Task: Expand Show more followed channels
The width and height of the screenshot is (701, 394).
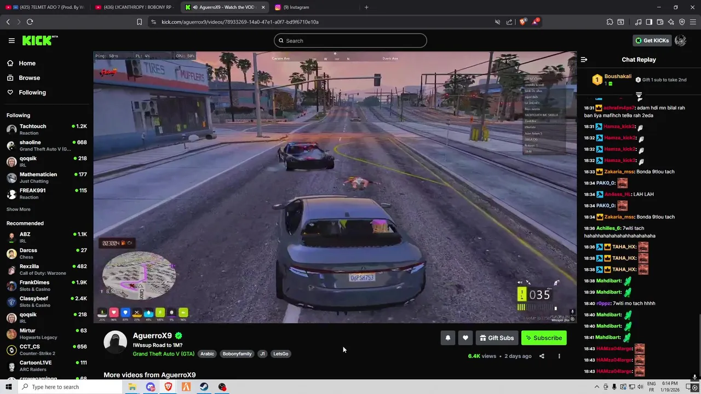Action: pos(19,209)
